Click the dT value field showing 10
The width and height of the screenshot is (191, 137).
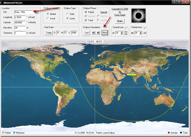(x=118, y=33)
